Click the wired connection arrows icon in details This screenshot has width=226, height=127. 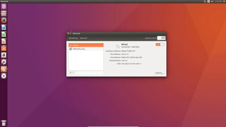pos(118,46)
